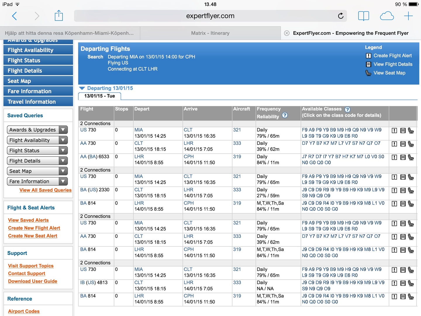This screenshot has width=421, height=316.
Task: Tap the Safari share icon
Action: point(59,16)
